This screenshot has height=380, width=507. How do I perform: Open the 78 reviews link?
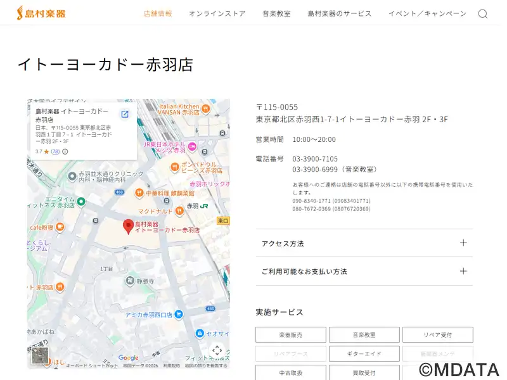click(x=55, y=151)
